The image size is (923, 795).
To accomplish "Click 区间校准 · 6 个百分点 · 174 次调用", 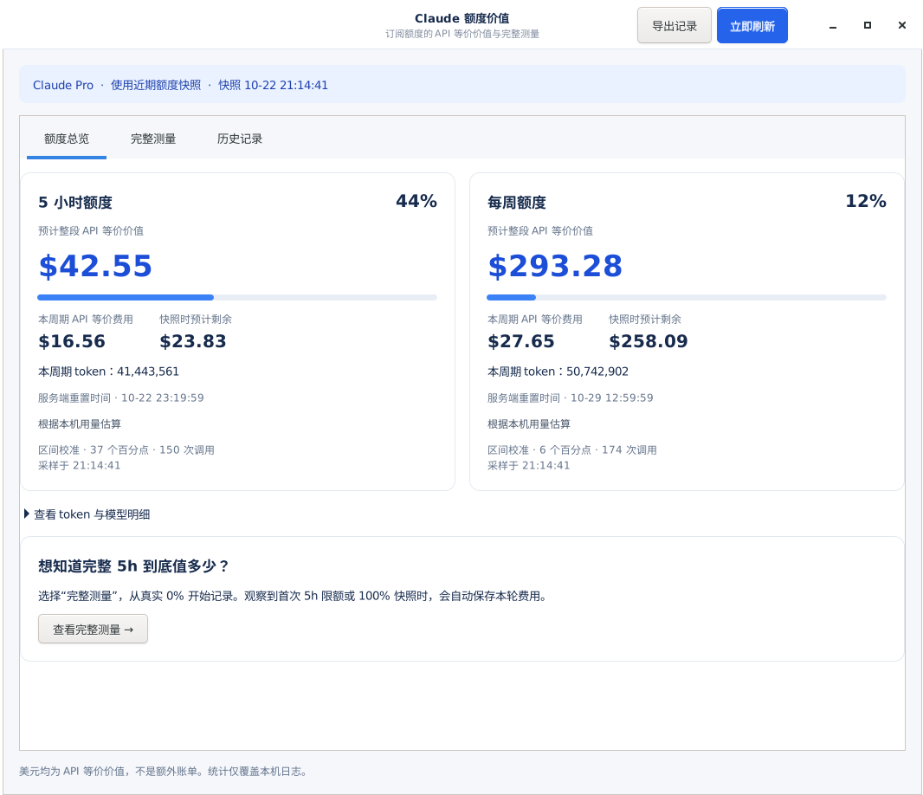I will click(572, 450).
